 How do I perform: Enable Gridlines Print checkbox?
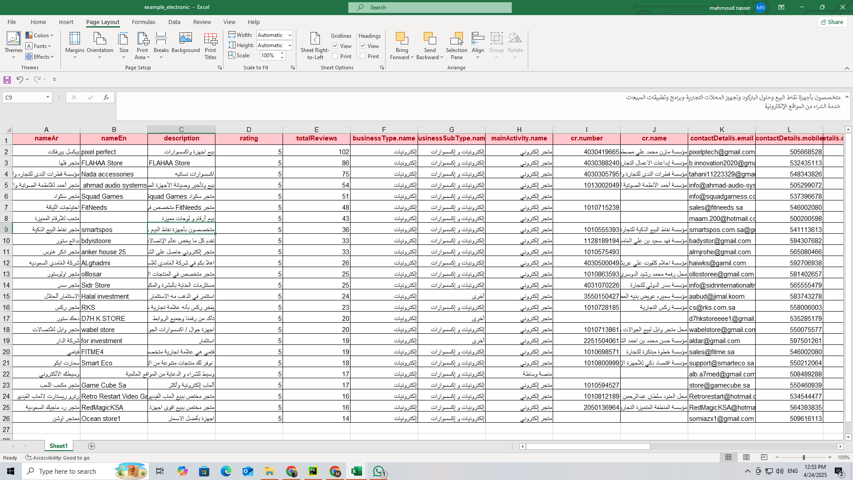pyautogui.click(x=335, y=56)
